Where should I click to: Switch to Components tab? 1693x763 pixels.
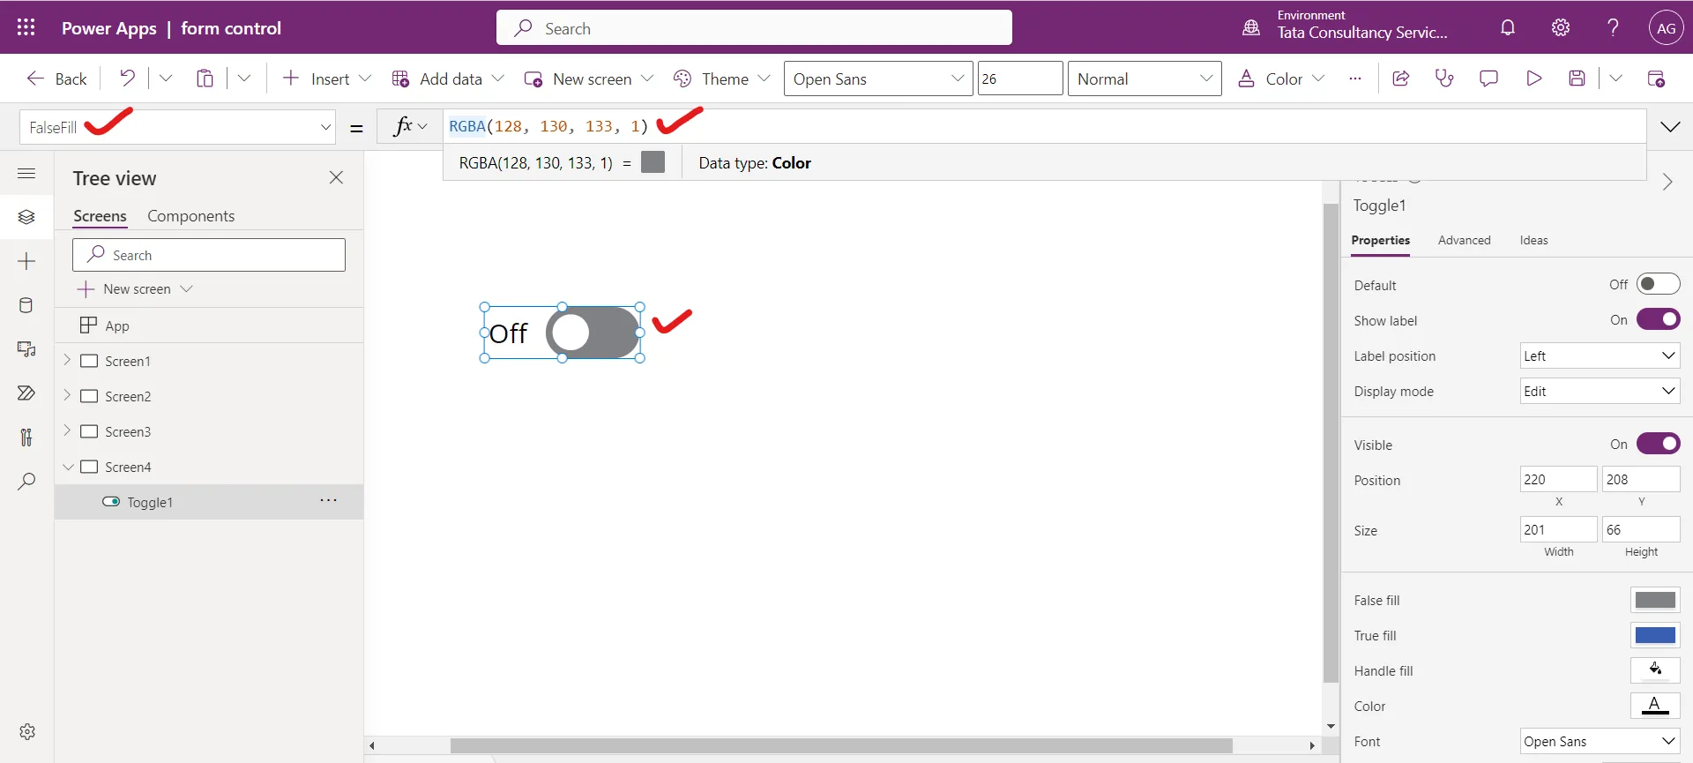190,216
